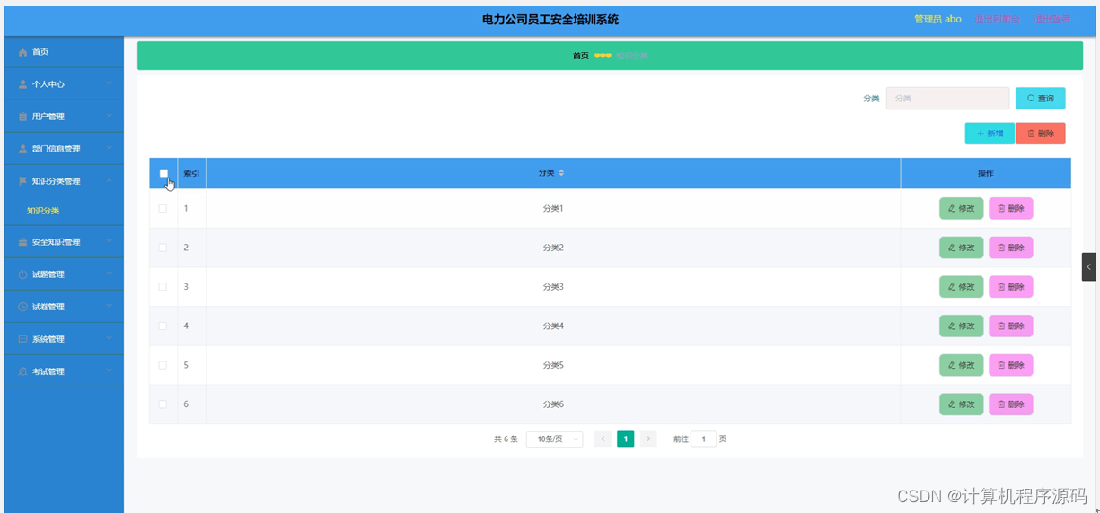Image resolution: width=1100 pixels, height=513 pixels.
Task: Check the checkbox for row 分类6
Action: [x=163, y=404]
